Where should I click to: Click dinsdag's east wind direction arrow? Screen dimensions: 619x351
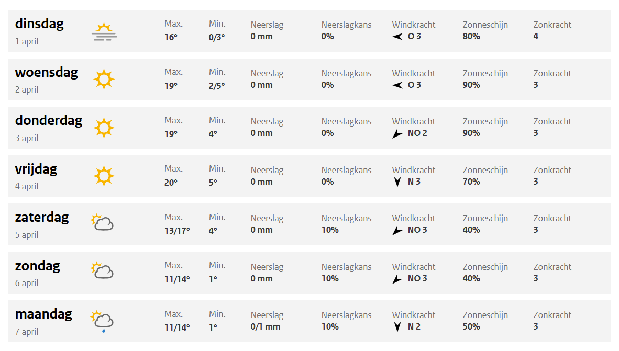click(398, 37)
